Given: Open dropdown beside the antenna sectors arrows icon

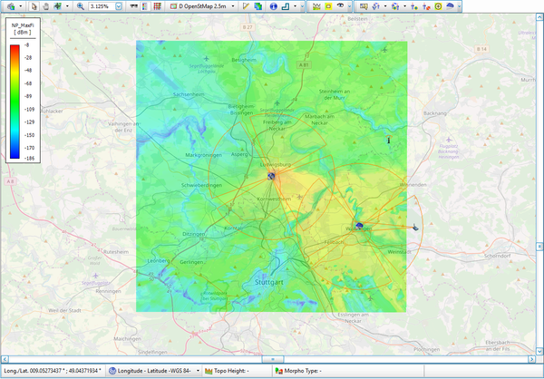Looking at the screenshot, I should [385, 6].
